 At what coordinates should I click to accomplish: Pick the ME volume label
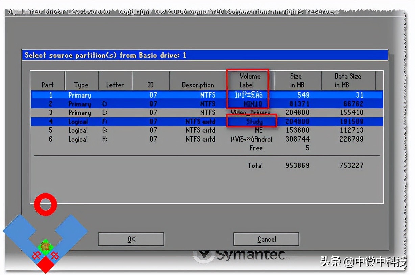click(x=259, y=130)
